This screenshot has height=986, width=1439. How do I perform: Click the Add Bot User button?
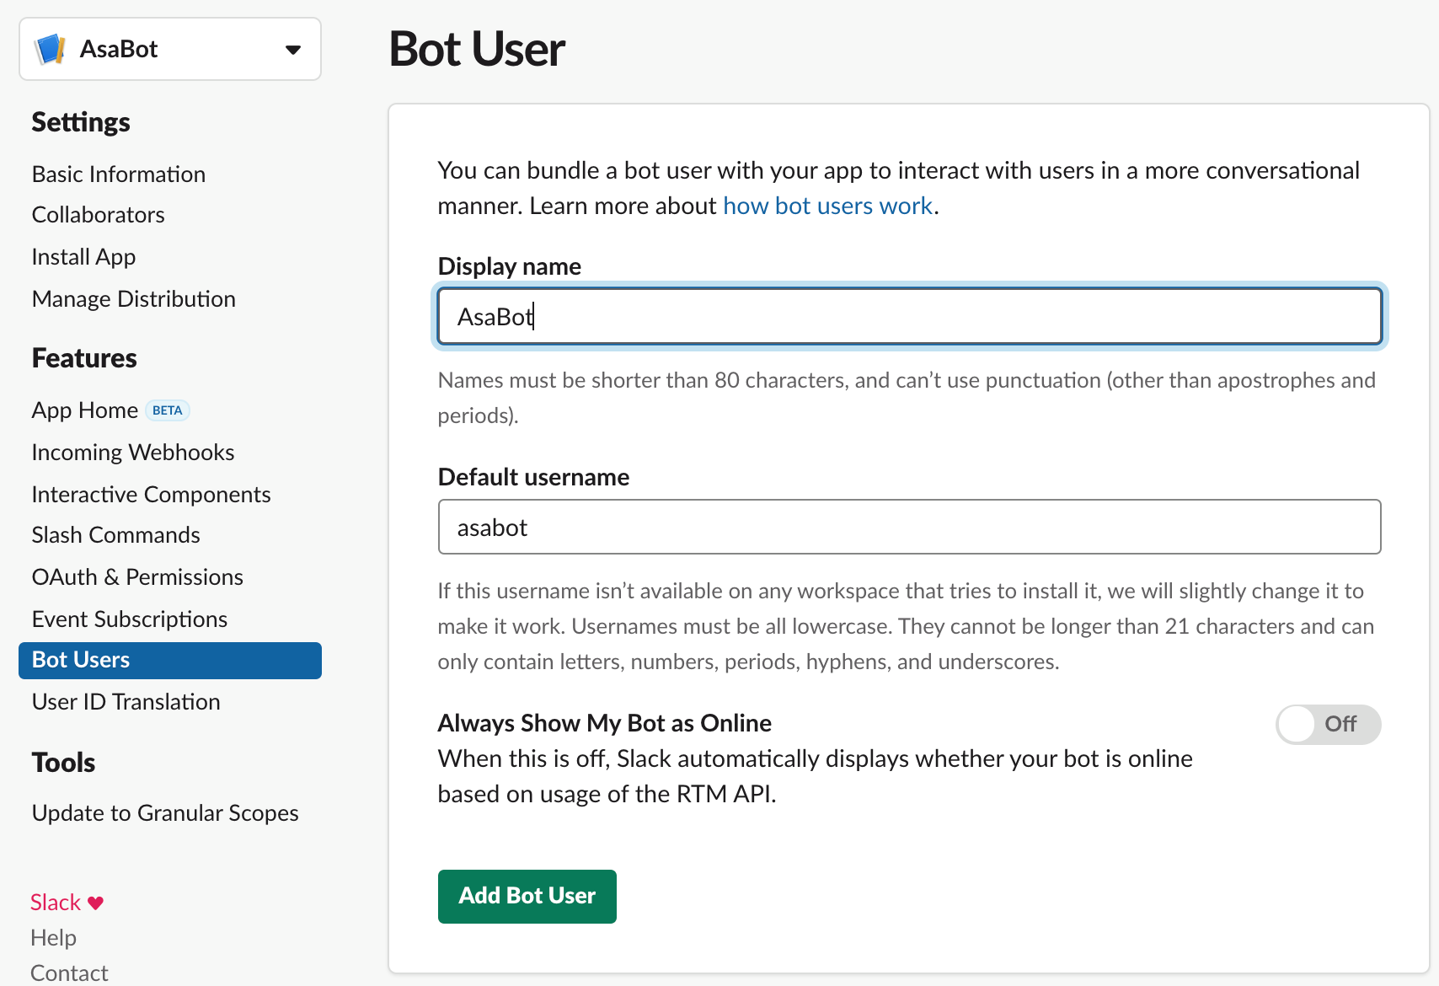[527, 896]
